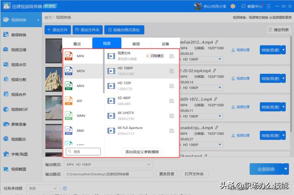Select the WMV format
Screen dimensions: 294x195
click(83, 116)
